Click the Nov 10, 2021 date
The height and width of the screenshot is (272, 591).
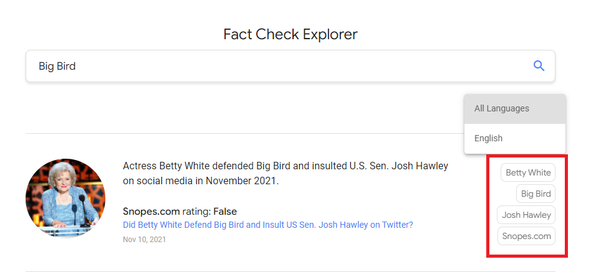tap(145, 239)
